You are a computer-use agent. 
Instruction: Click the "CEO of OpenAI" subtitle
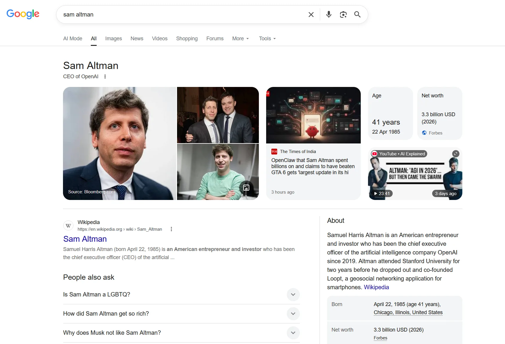81,77
